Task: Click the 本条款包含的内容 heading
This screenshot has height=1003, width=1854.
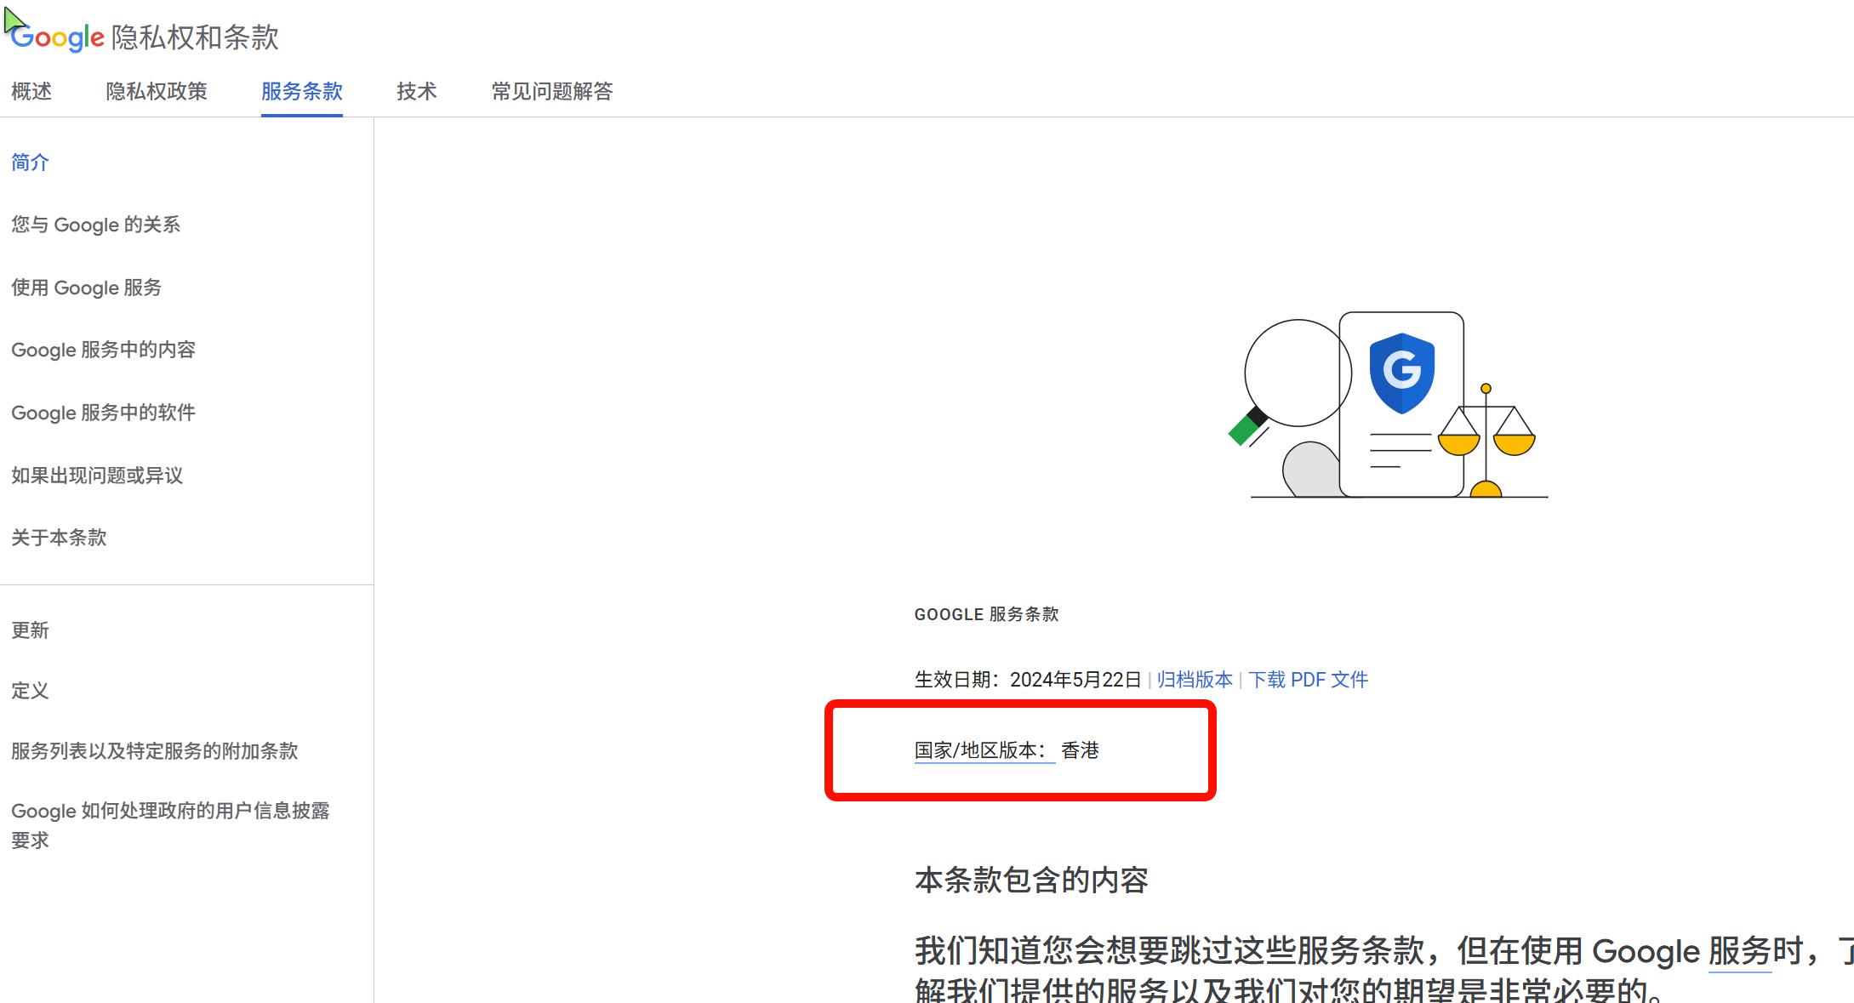Action: [1031, 880]
